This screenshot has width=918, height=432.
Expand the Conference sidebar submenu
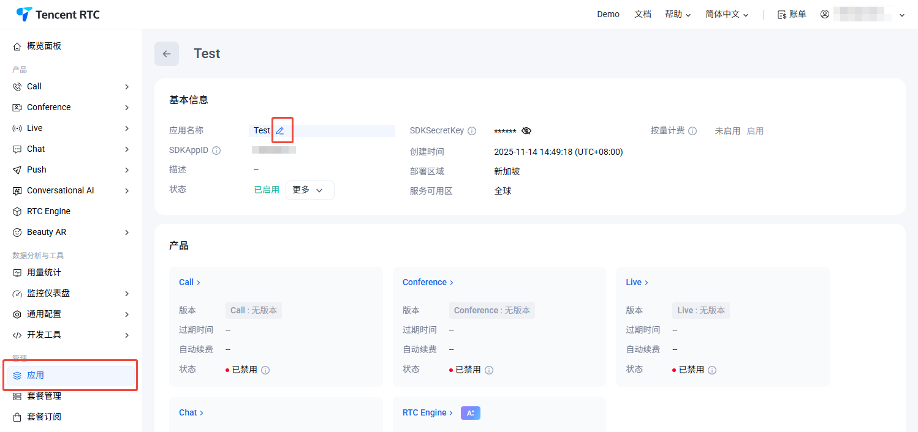point(127,108)
